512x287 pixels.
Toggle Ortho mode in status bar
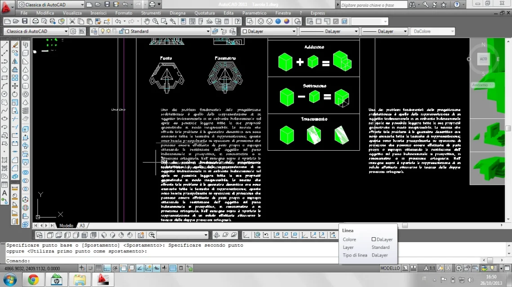tap(107, 269)
